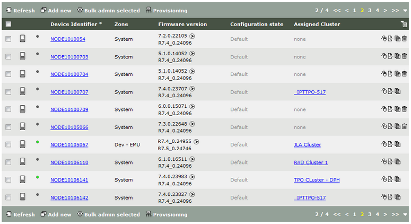Open the column filter icon in table header
Image resolution: width=411 pixels, height=224 pixels.
tap(404, 24)
